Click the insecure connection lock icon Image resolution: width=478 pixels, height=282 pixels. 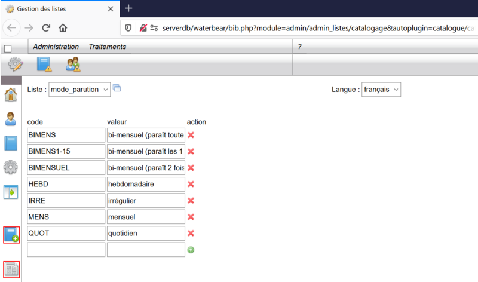click(x=143, y=28)
